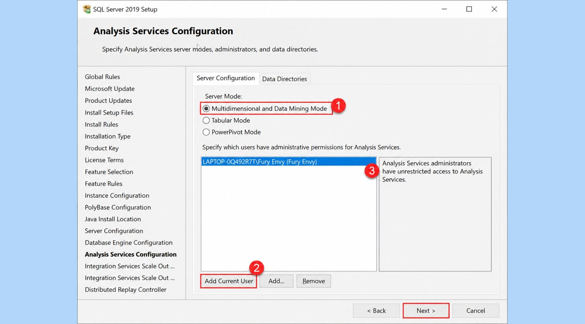Click Feature Selection step

point(109,172)
